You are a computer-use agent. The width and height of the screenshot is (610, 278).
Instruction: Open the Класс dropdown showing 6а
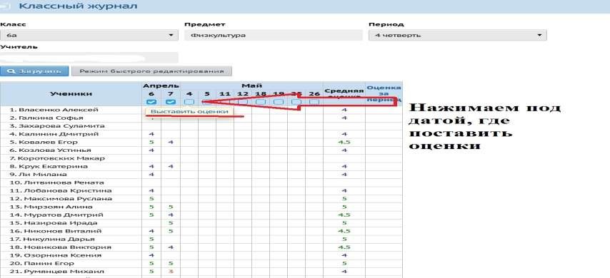coord(89,36)
